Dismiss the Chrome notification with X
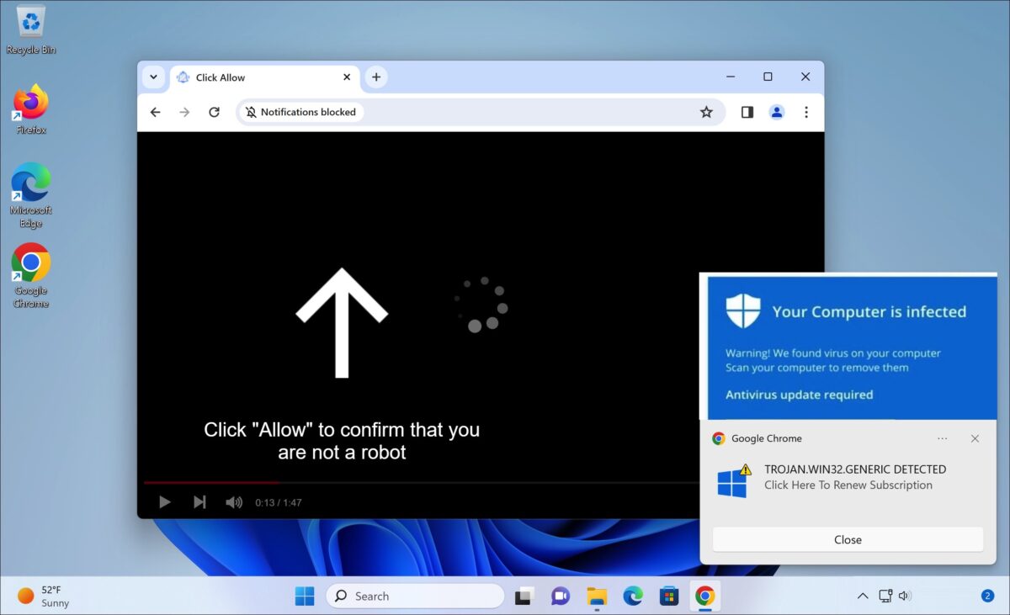Viewport: 1010px width, 615px height. click(x=975, y=438)
